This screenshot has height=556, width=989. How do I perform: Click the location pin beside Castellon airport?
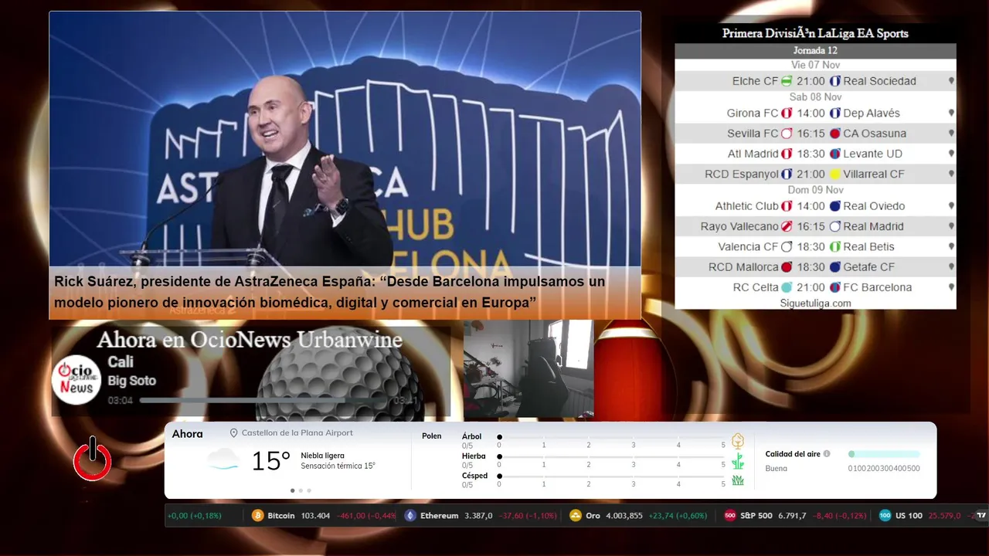[233, 433]
